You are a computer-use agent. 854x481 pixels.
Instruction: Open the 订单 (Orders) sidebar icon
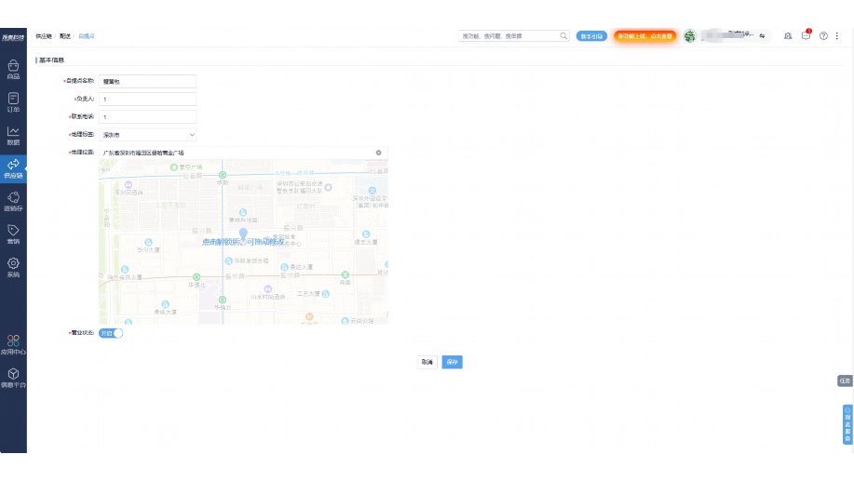tap(13, 102)
